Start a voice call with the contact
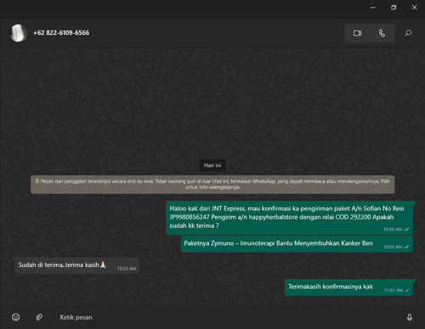This screenshot has height=329, width=425. (x=382, y=33)
